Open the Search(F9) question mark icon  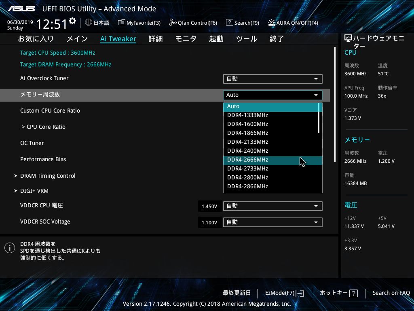pos(230,23)
